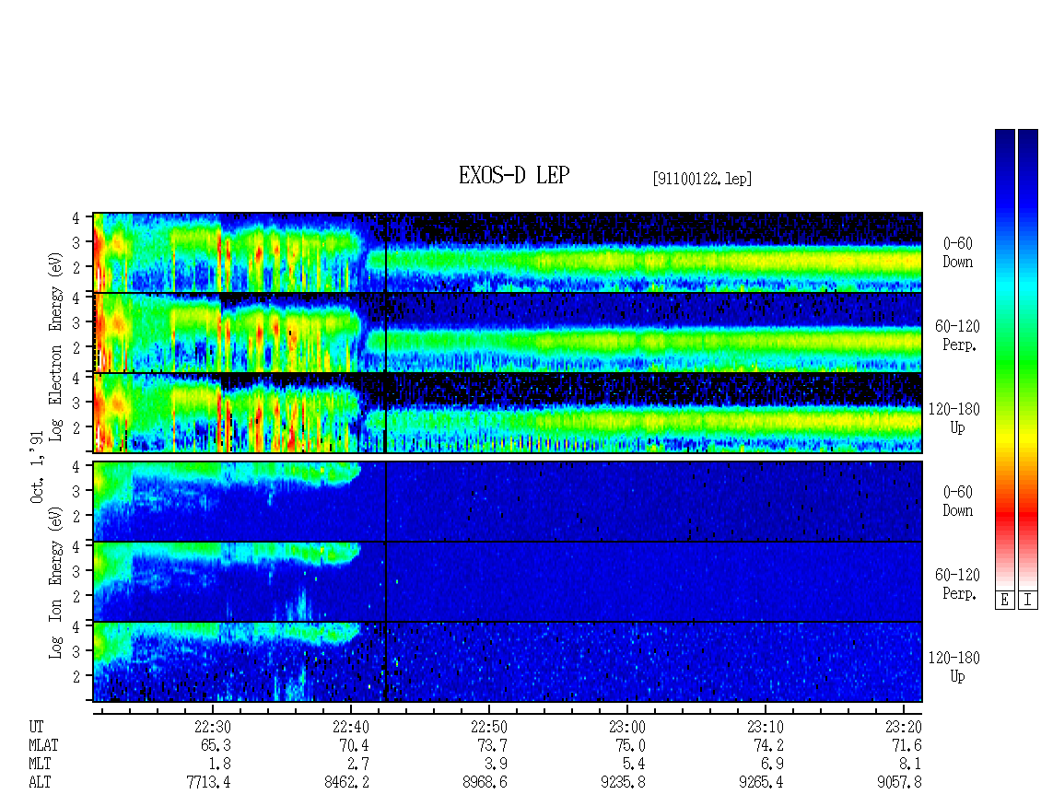
Task: Click the ALT value 9265.4
Action: [761, 783]
